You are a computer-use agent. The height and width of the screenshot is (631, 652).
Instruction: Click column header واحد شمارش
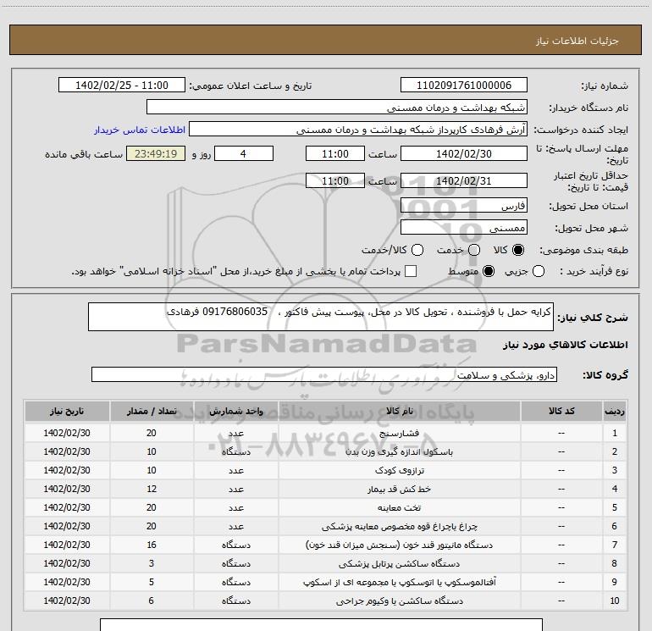click(235, 411)
